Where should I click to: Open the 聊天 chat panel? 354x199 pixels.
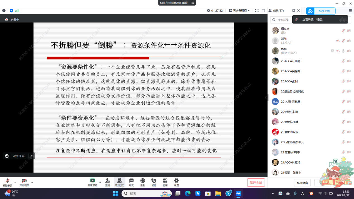(131, 181)
